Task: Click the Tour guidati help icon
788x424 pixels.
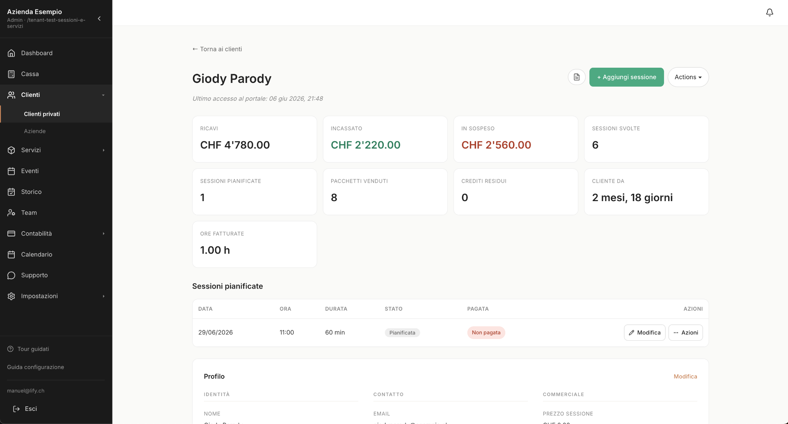Action: (10, 349)
